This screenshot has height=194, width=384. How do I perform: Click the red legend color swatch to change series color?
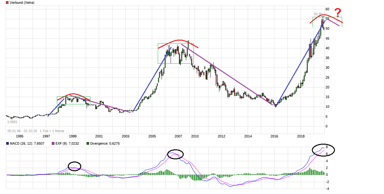click(x=7, y=2)
